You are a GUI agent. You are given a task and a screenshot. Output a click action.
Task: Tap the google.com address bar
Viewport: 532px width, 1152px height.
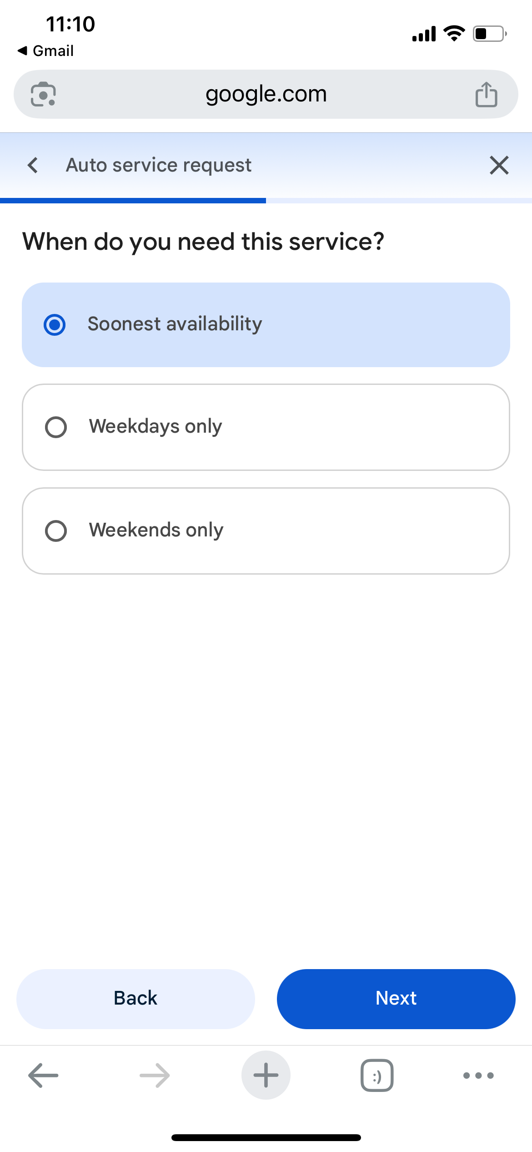(266, 94)
